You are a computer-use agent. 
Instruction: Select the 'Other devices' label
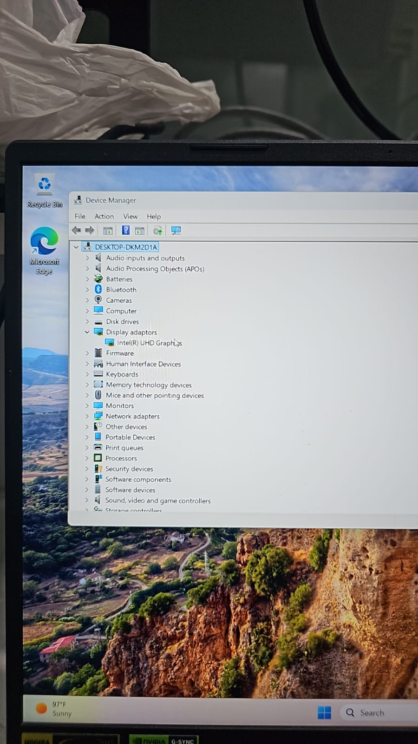[126, 426]
